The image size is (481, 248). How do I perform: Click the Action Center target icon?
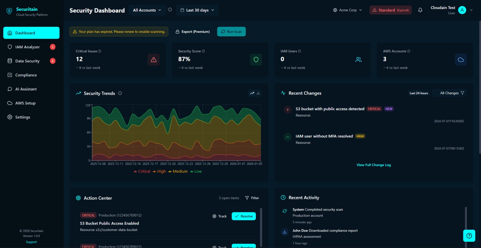coord(78,198)
